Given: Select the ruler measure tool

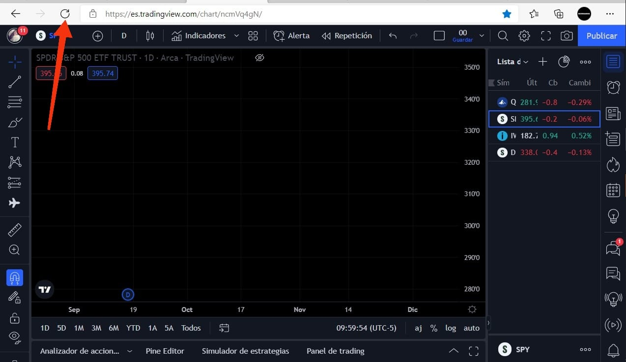Looking at the screenshot, I should 15,229.
